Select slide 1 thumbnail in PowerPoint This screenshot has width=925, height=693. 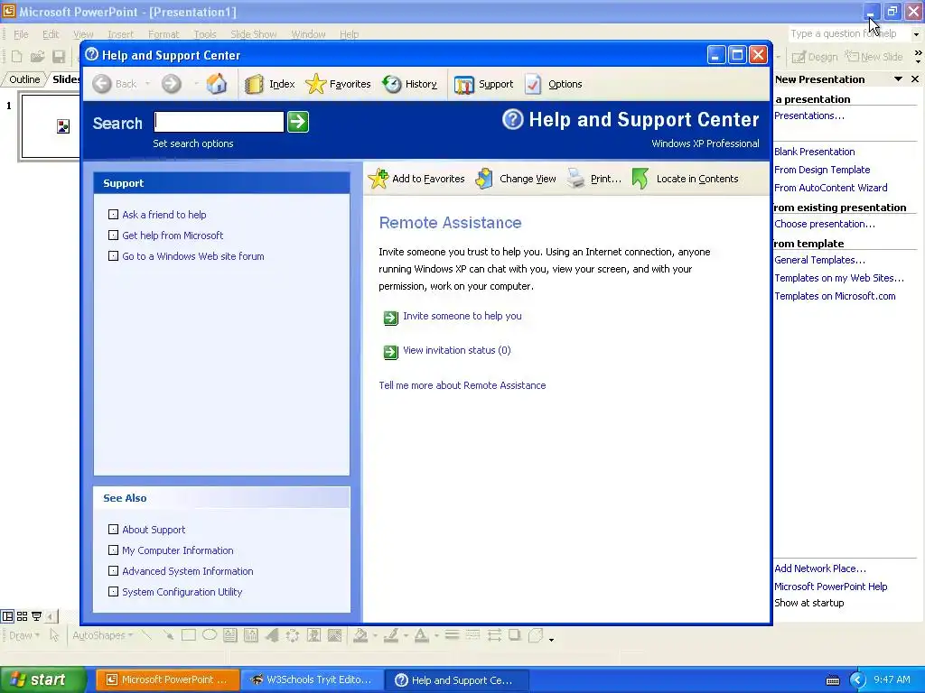[51, 126]
